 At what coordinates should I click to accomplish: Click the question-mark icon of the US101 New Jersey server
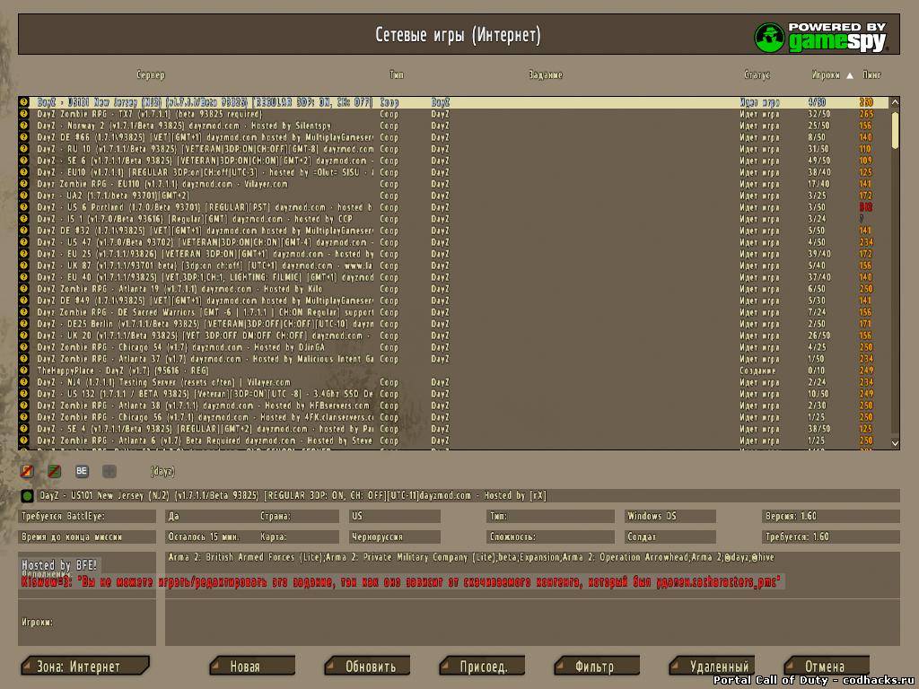(x=23, y=102)
